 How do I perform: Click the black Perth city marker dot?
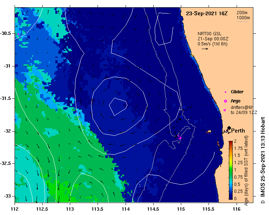[x=229, y=128]
